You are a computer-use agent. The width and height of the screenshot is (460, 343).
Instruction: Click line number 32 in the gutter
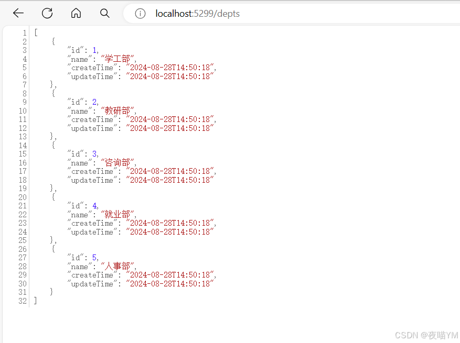click(23, 301)
